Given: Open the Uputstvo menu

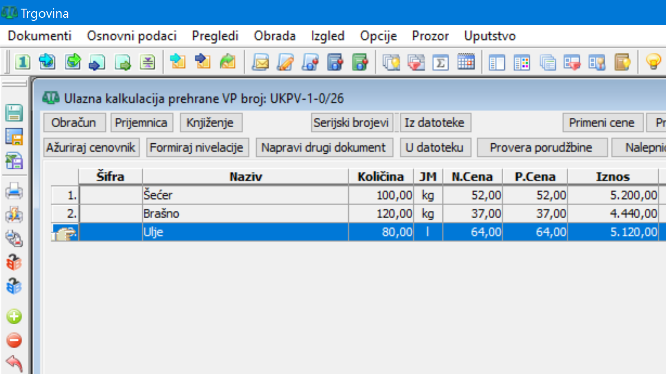Looking at the screenshot, I should (x=490, y=36).
